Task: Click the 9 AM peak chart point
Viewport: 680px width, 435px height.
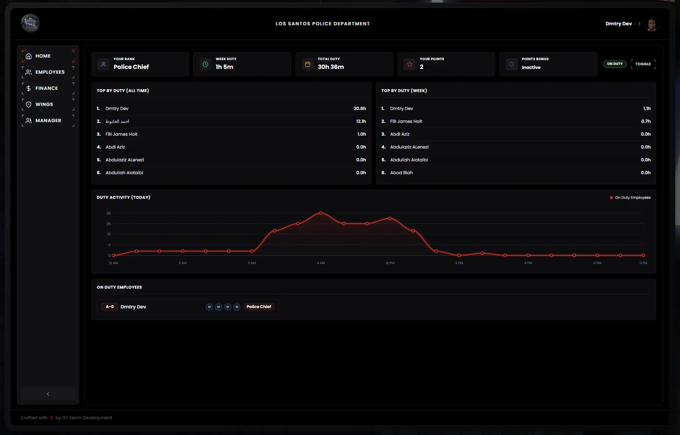Action: click(x=321, y=213)
